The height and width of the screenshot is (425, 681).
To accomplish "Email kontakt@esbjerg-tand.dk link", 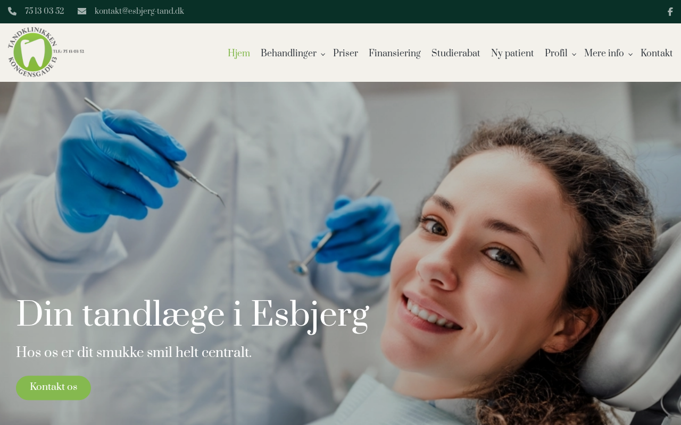I will [139, 12].
